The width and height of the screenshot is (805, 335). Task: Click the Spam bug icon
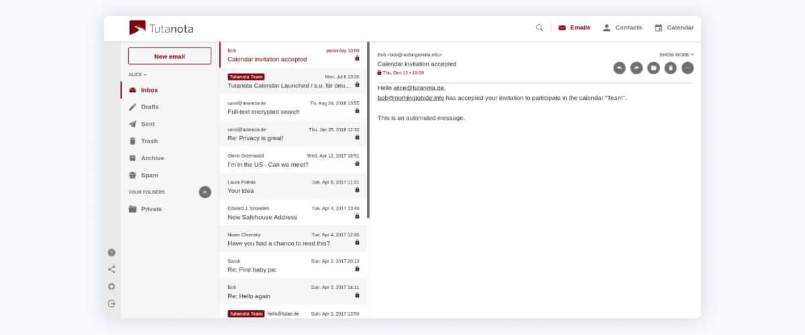(x=133, y=175)
